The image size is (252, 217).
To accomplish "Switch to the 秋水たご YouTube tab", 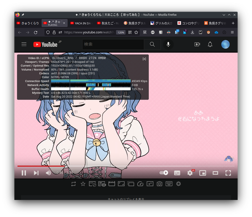I will click(108, 23).
